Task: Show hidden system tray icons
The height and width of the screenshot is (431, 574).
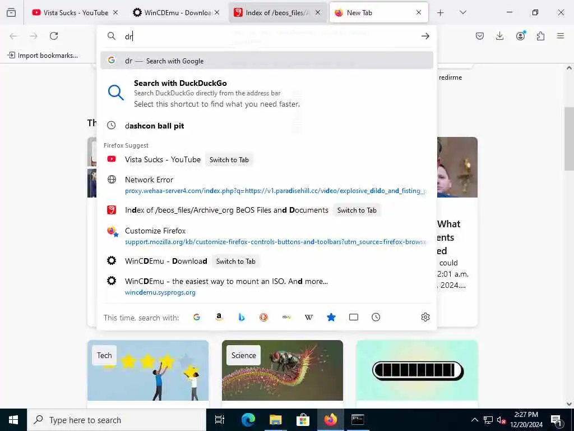Action: pos(474,420)
